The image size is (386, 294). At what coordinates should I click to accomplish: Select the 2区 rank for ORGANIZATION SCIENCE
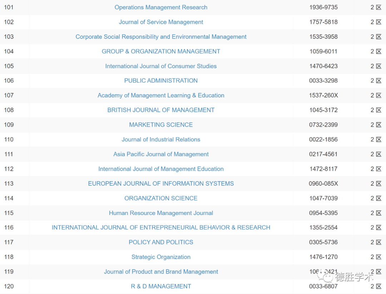click(376, 198)
